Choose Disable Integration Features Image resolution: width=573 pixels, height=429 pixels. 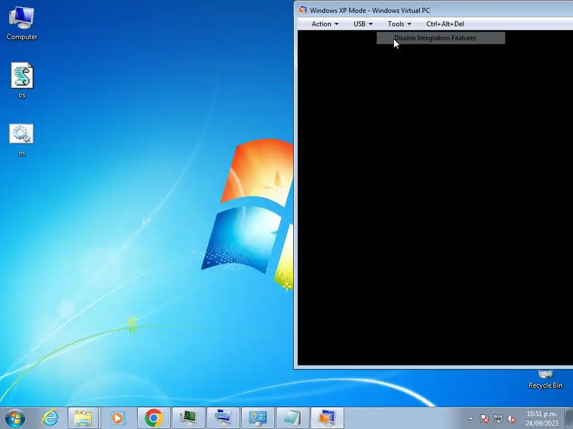tap(441, 38)
